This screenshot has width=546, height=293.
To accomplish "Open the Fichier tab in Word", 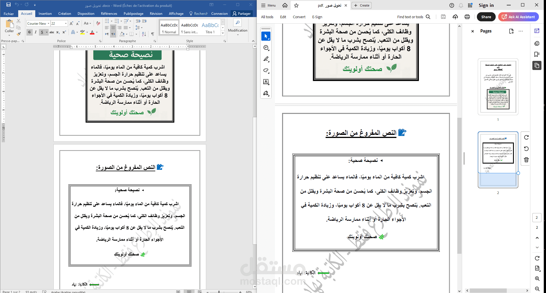I will click(9, 14).
